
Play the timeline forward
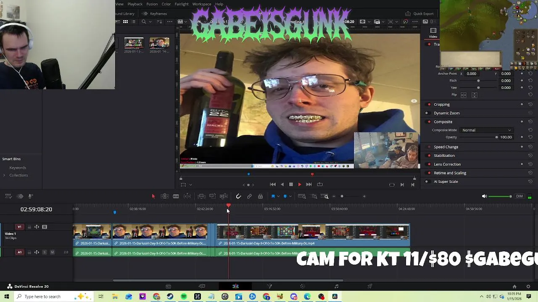tap(300, 185)
